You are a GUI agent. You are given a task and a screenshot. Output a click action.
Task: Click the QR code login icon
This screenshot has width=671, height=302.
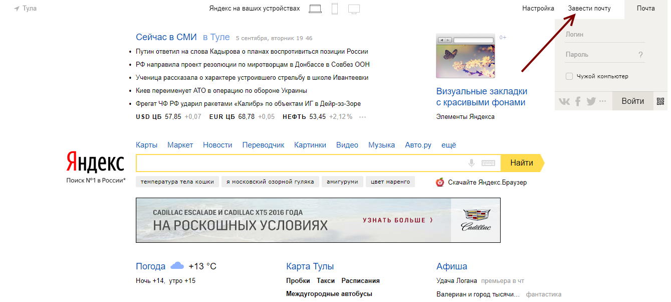pyautogui.click(x=660, y=101)
